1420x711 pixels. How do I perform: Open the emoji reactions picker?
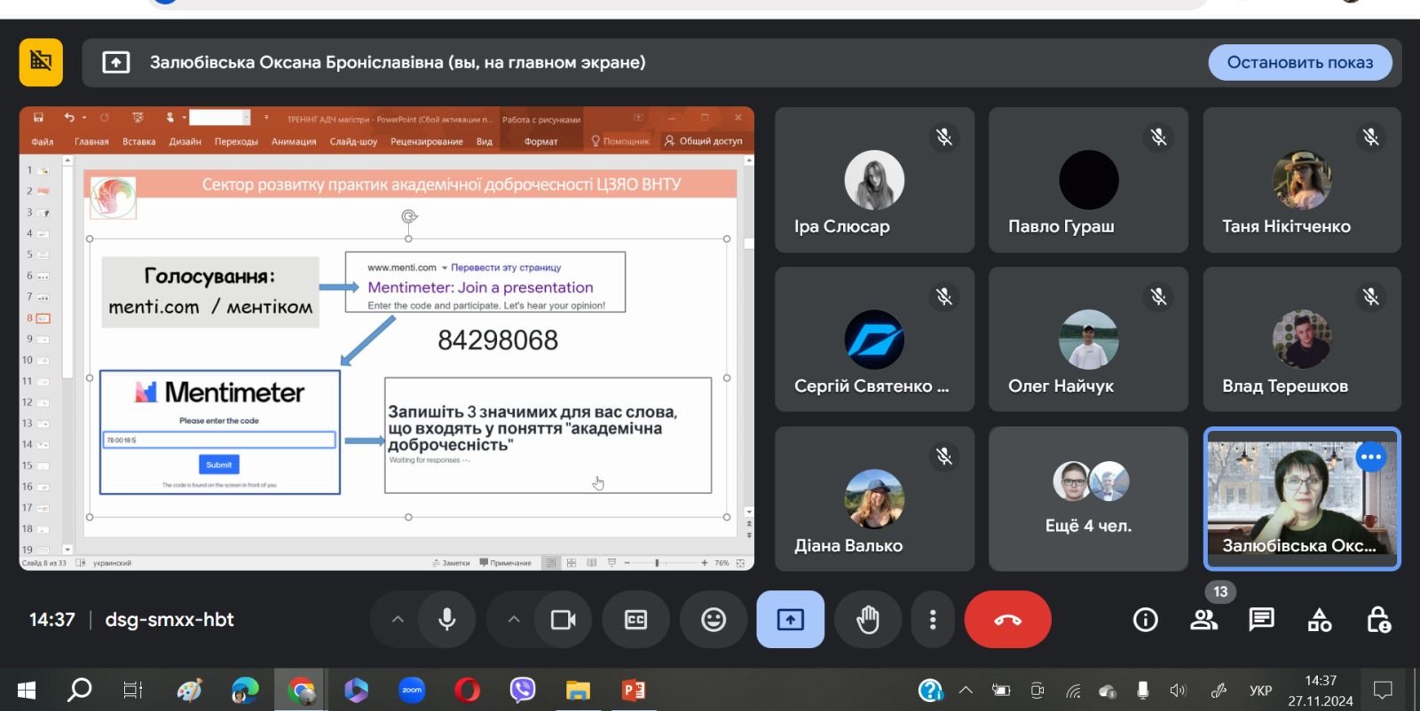click(714, 620)
